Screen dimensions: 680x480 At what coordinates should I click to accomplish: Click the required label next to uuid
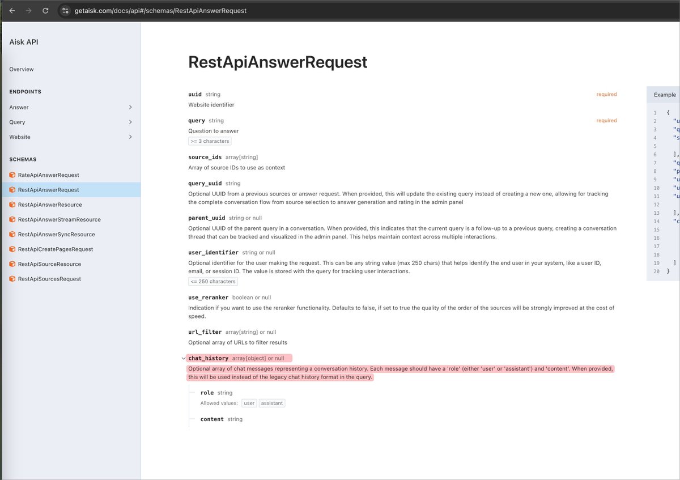pos(606,94)
